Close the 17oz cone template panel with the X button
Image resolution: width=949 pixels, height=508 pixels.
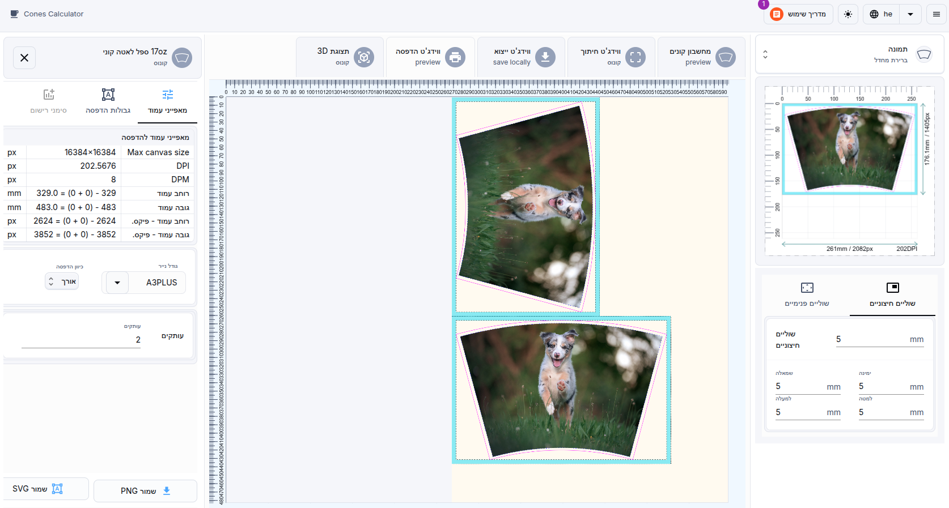click(24, 58)
